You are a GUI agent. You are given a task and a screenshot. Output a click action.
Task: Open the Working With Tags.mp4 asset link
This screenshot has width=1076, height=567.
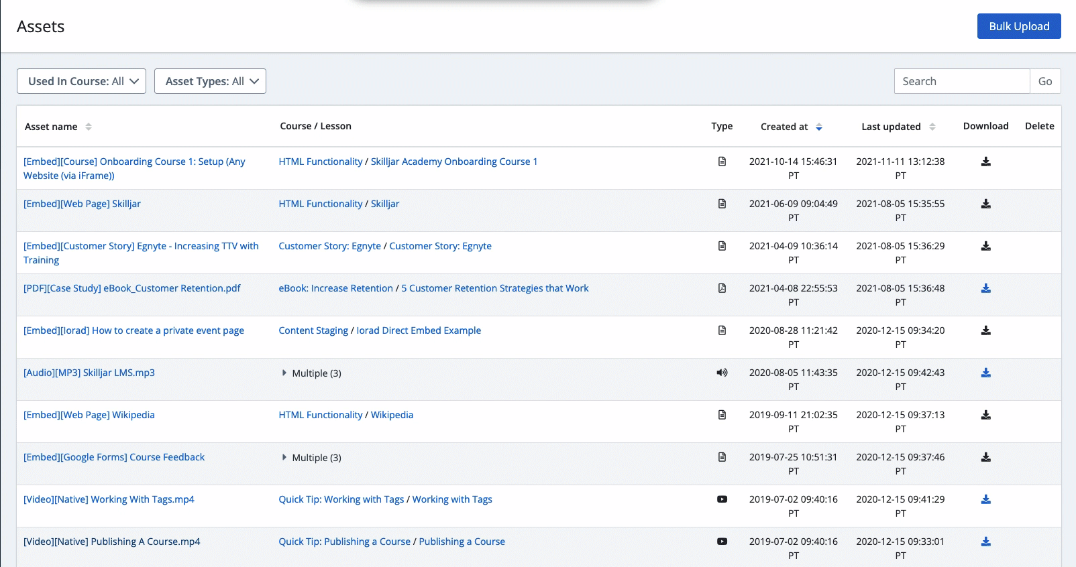pyautogui.click(x=109, y=499)
